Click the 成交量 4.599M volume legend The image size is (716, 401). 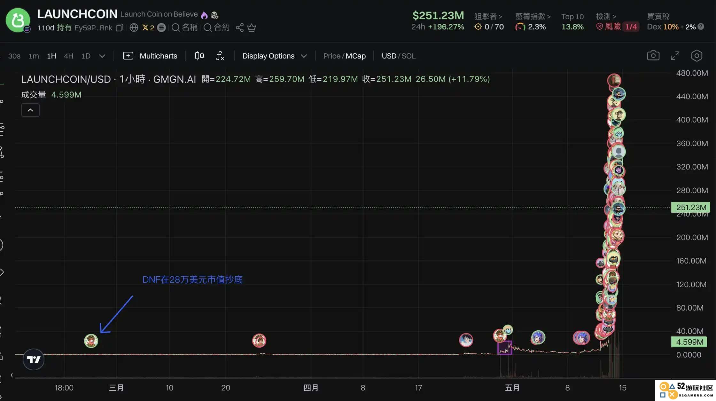tap(51, 95)
